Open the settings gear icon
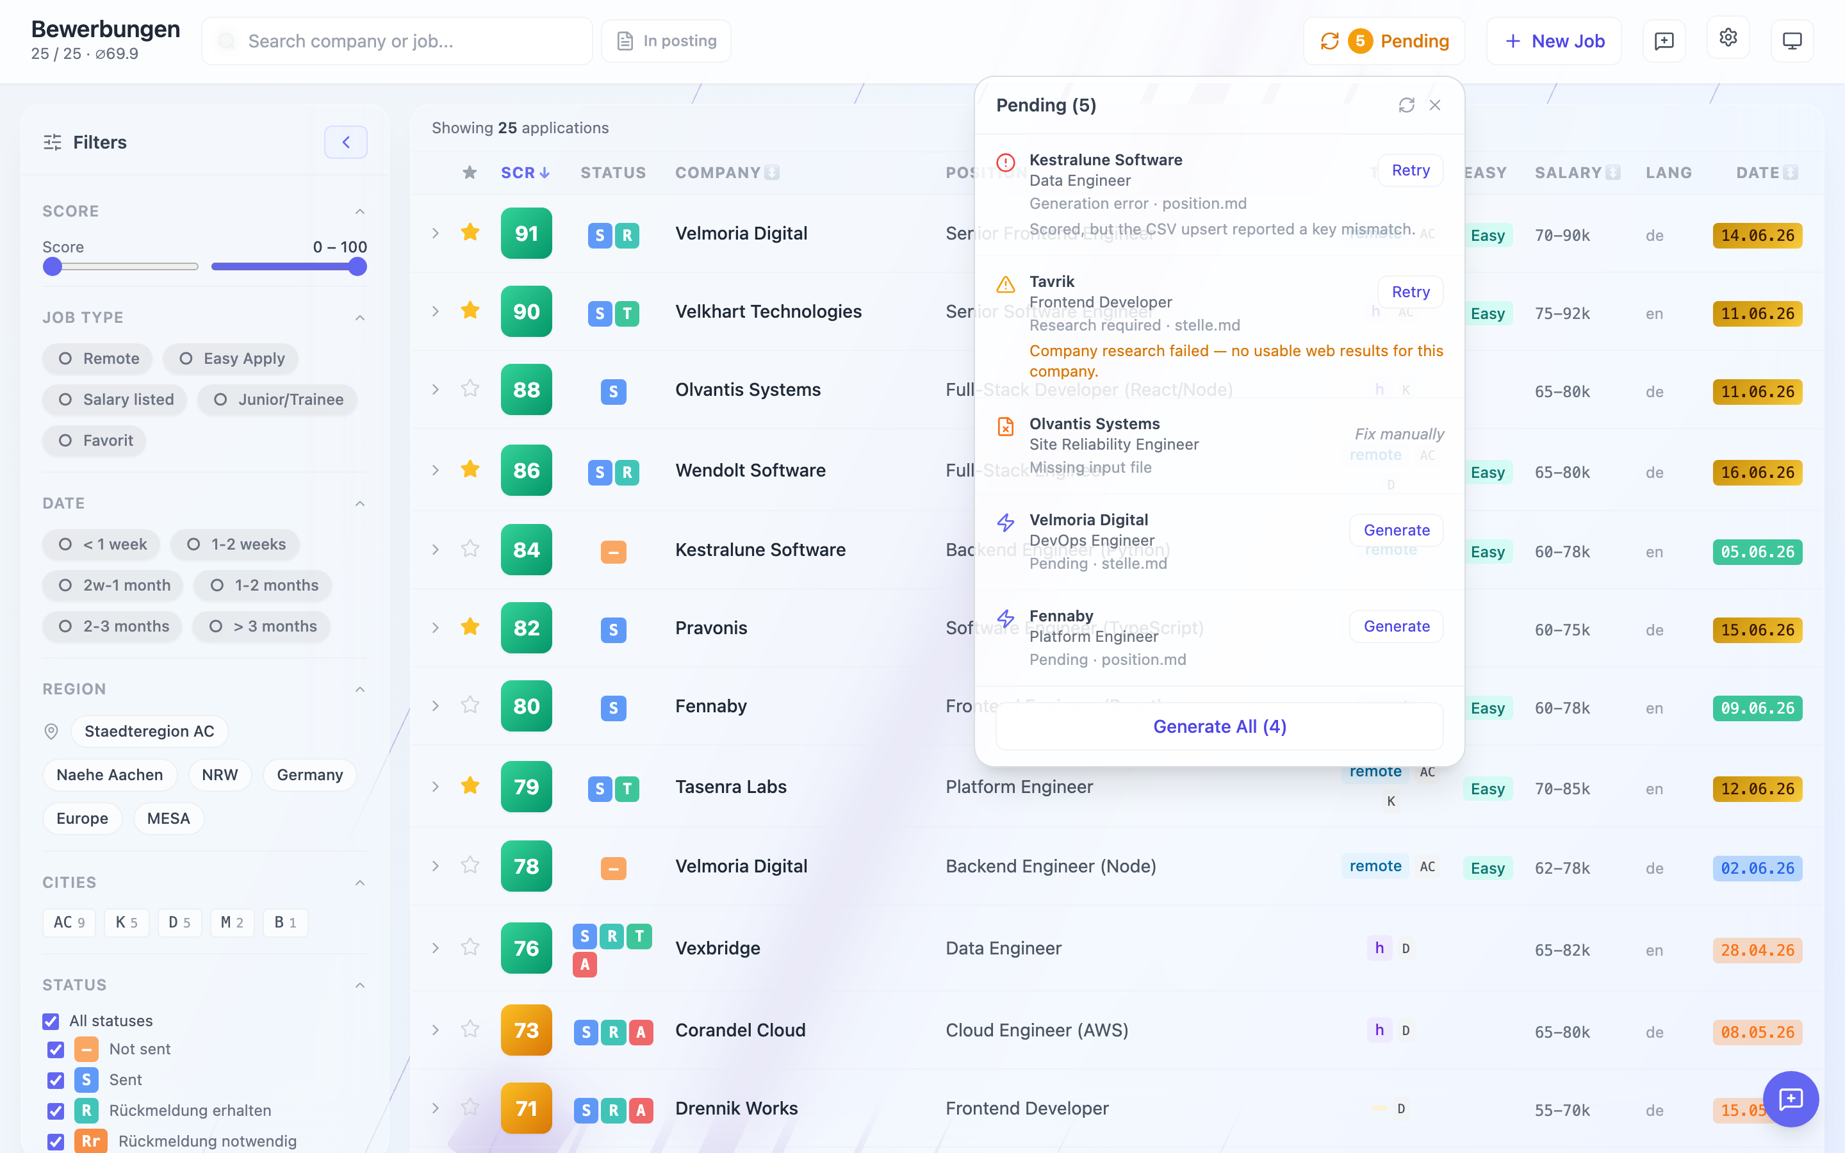The image size is (1845, 1153). point(1728,39)
